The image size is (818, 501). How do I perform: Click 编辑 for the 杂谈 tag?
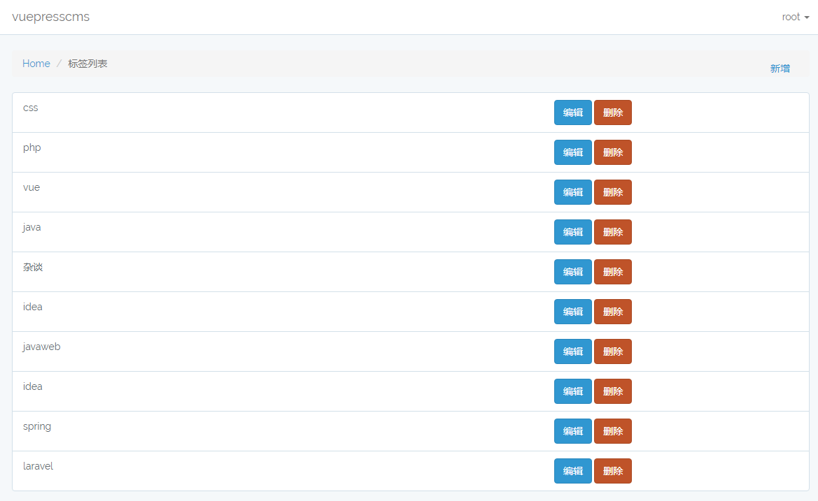tap(572, 272)
